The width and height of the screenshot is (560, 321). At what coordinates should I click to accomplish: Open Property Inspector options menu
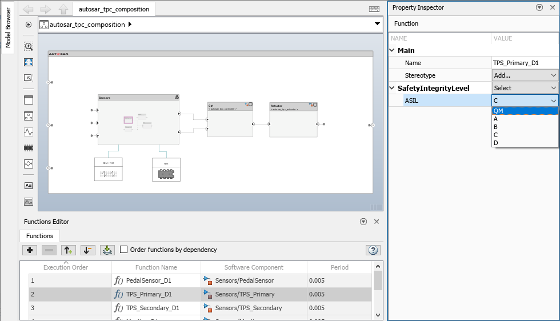point(539,7)
